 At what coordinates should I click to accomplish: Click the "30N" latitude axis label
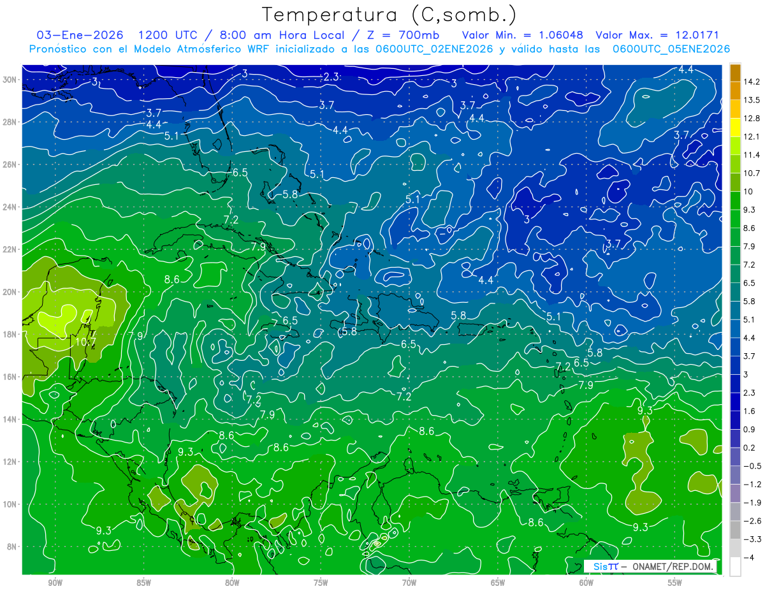pyautogui.click(x=11, y=80)
